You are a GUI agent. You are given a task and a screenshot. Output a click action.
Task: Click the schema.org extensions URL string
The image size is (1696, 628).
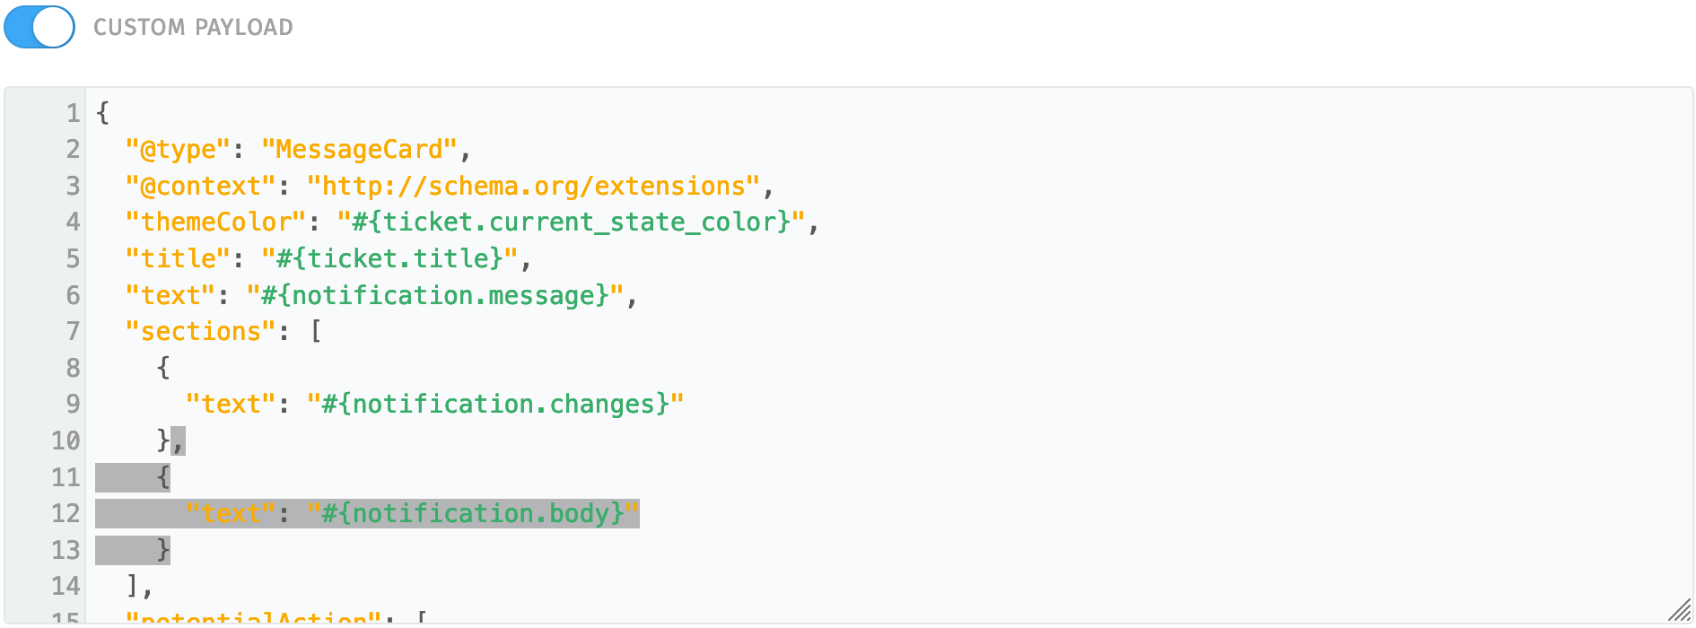pyautogui.click(x=534, y=186)
